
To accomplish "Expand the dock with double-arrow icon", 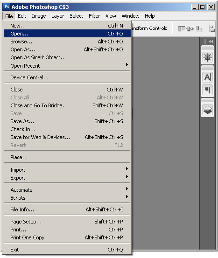I will point(211,42).
